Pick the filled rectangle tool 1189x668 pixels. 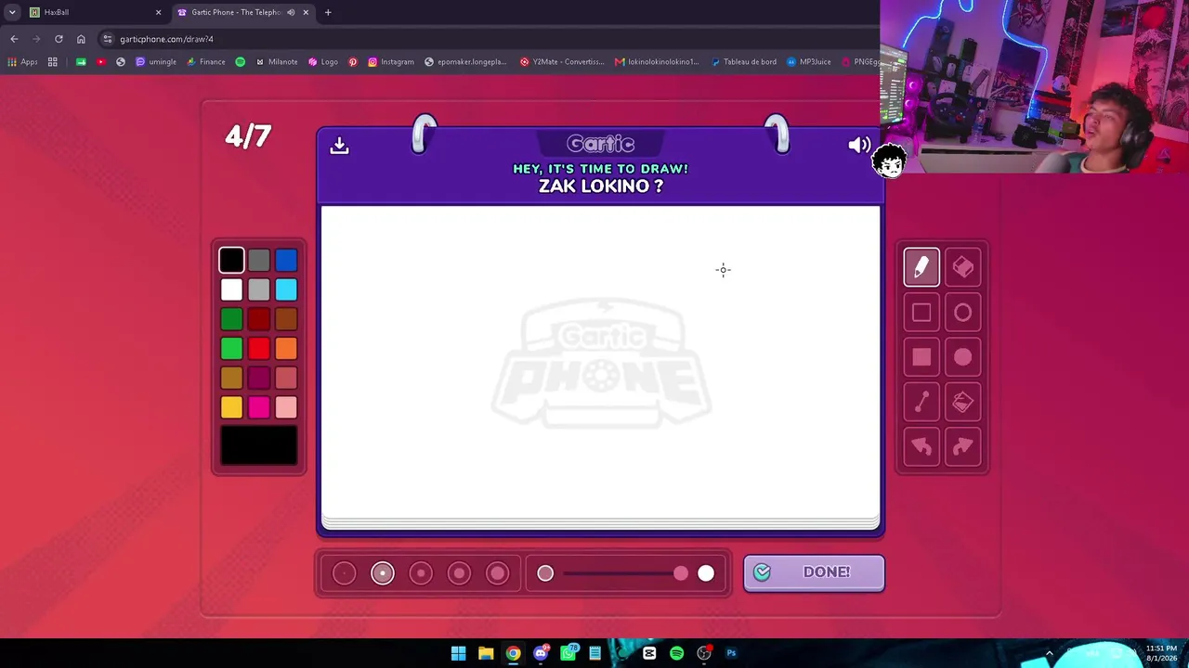921,357
